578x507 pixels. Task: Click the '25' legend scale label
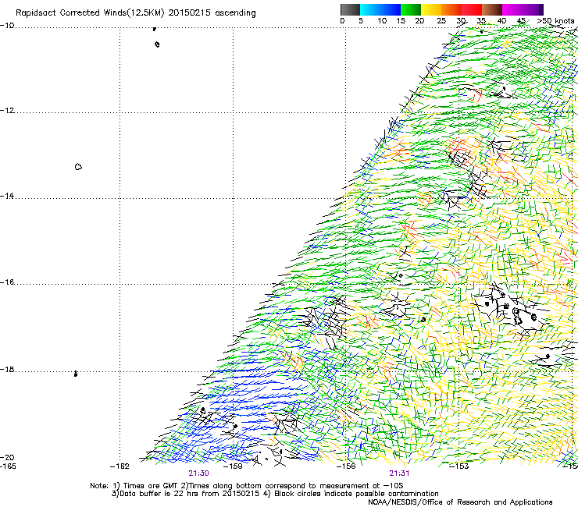[441, 21]
